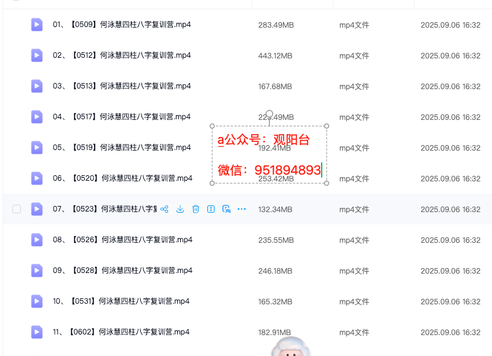Download the 07 [0523] video file

pos(180,209)
